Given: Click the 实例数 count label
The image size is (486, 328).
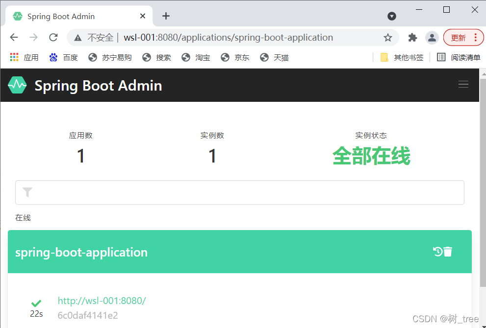Looking at the screenshot, I should click(x=212, y=135).
